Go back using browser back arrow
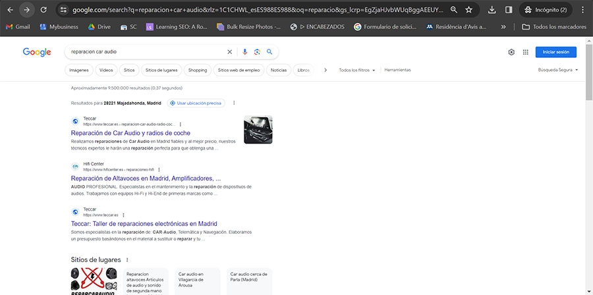 point(10,10)
